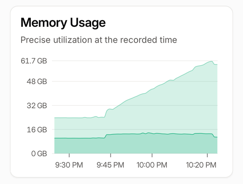The image size is (243, 184).
Task: Click the 9:30 PM time label
Action: coord(69,165)
